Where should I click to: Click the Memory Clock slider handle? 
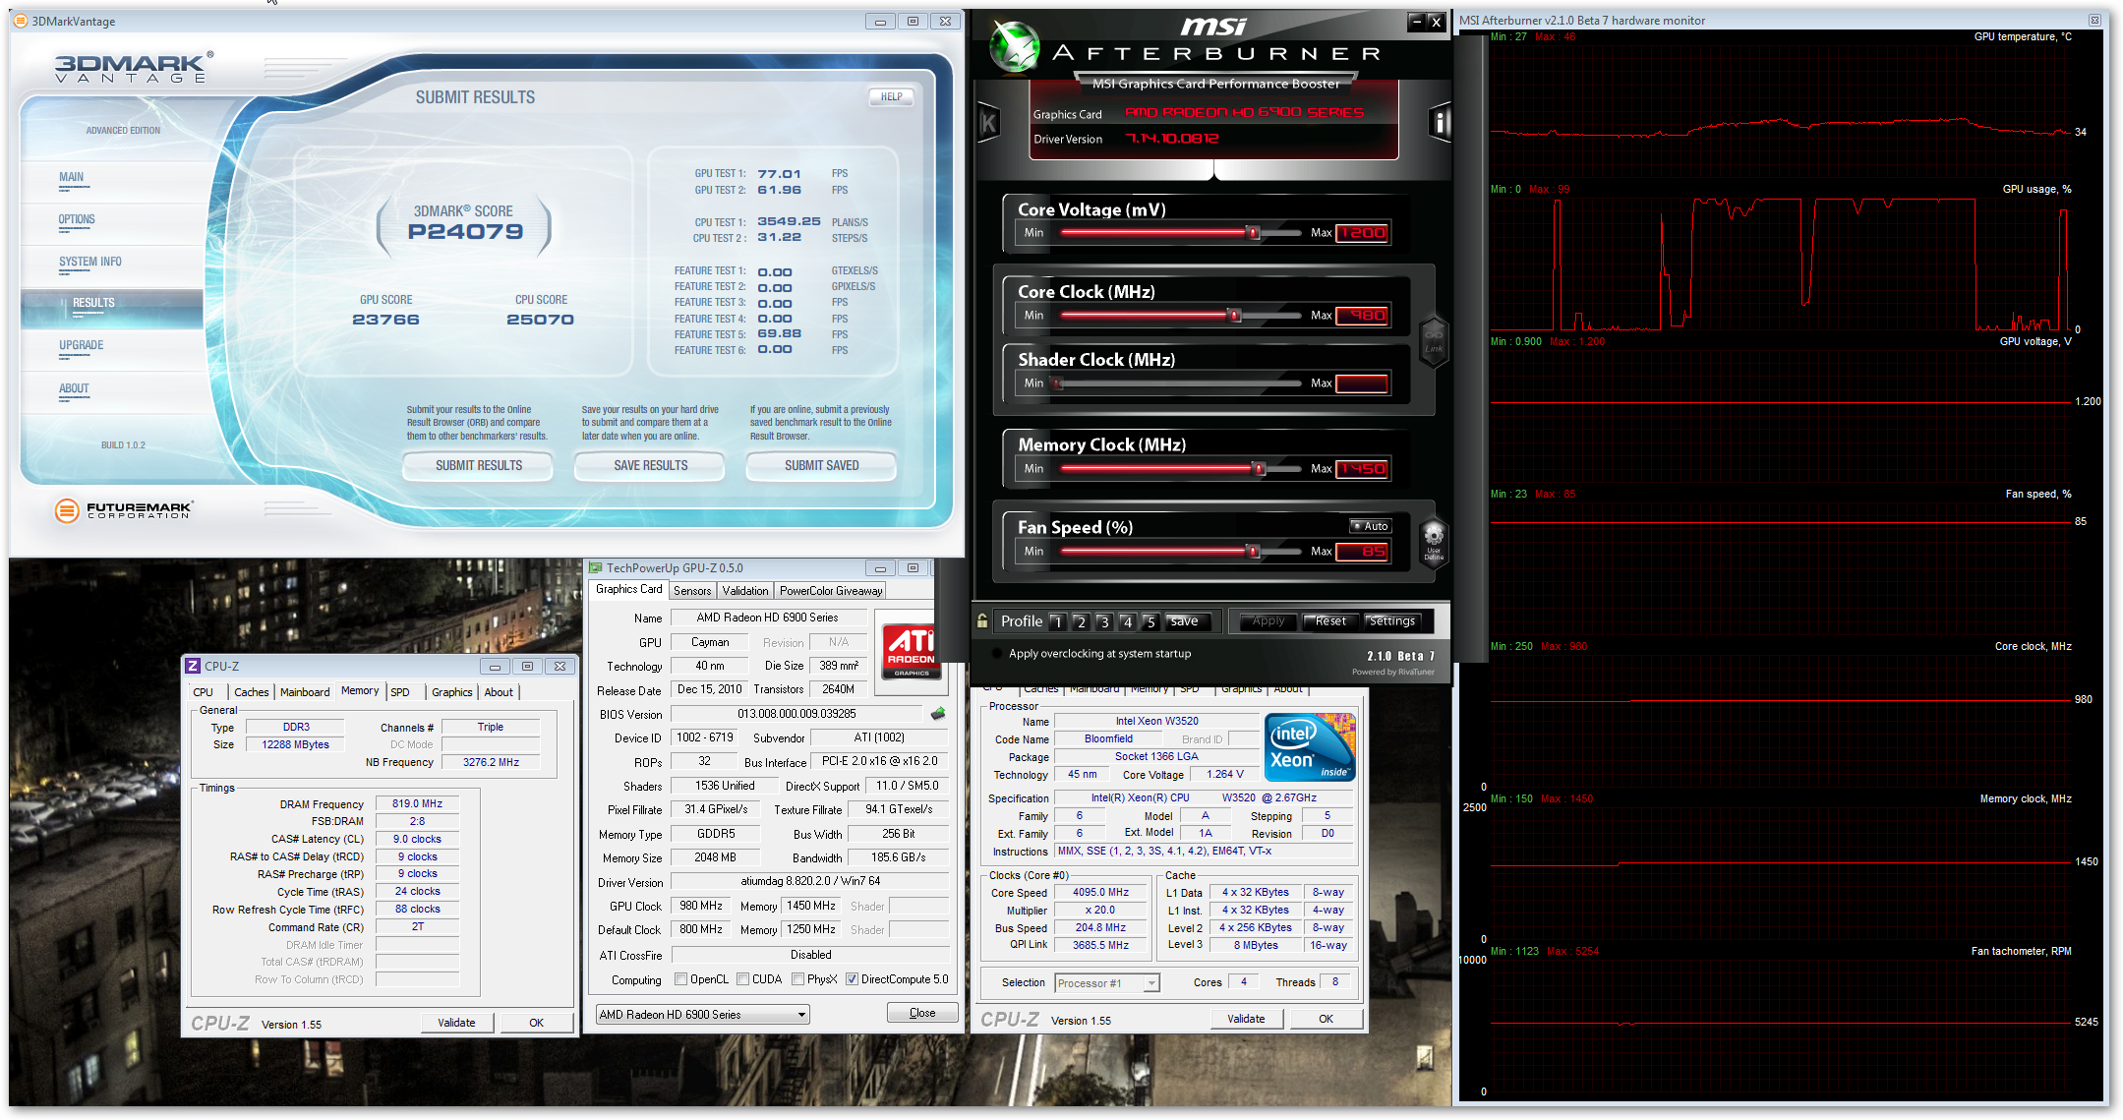tap(1258, 469)
